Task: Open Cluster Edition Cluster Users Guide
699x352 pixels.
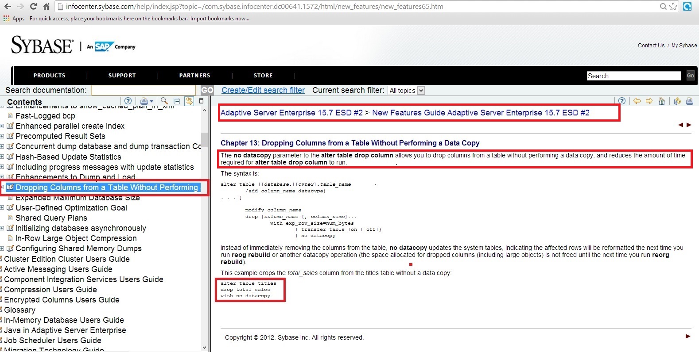Action: (x=67, y=259)
